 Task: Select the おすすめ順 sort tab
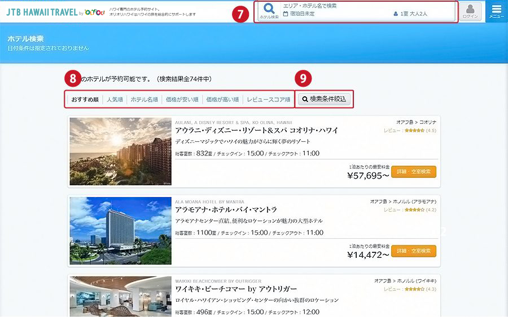(x=85, y=100)
